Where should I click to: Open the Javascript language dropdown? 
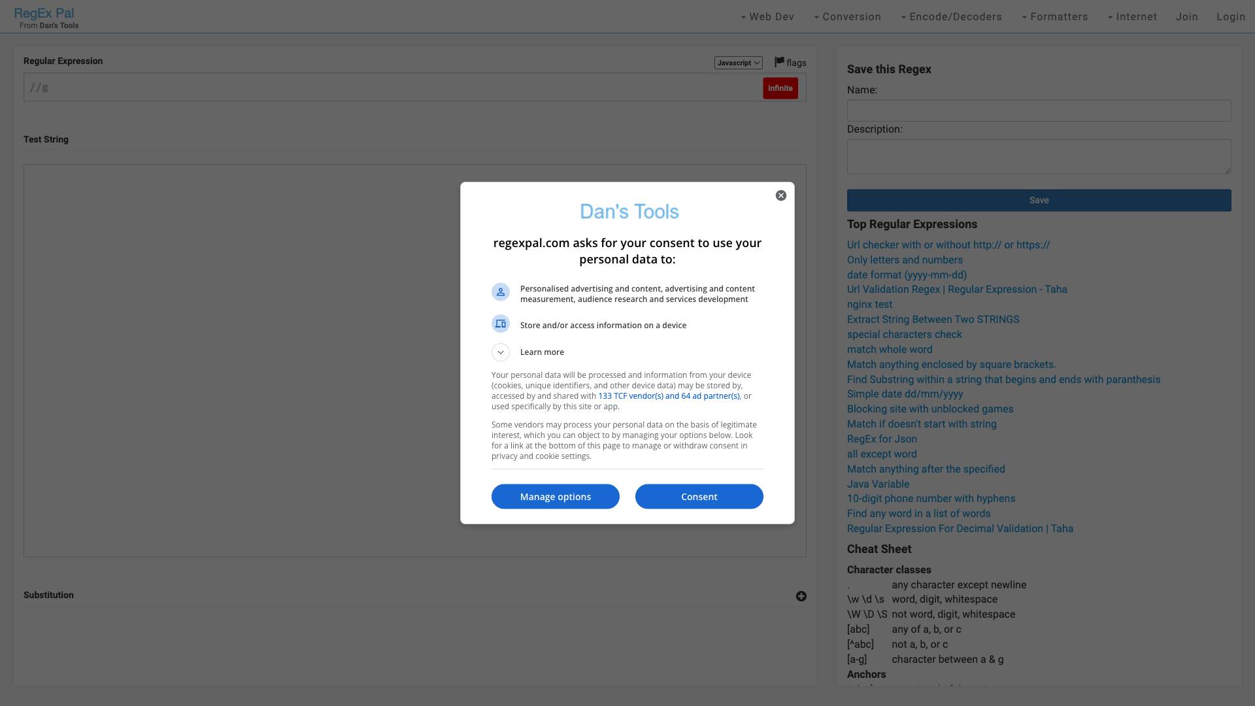tap(738, 63)
